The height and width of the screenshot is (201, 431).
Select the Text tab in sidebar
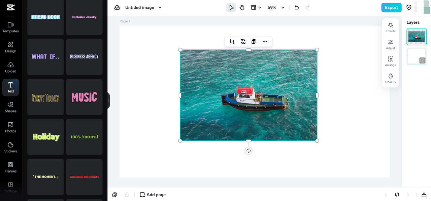click(x=10, y=87)
